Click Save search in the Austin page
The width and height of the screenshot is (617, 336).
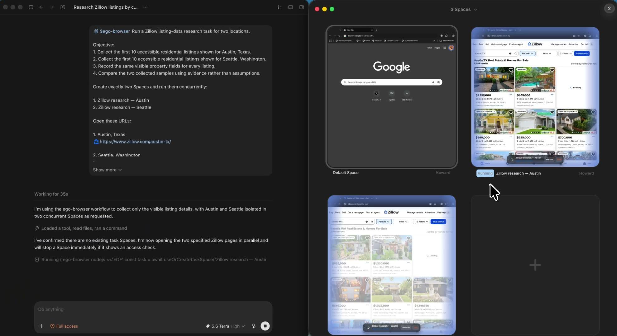pyautogui.click(x=582, y=54)
